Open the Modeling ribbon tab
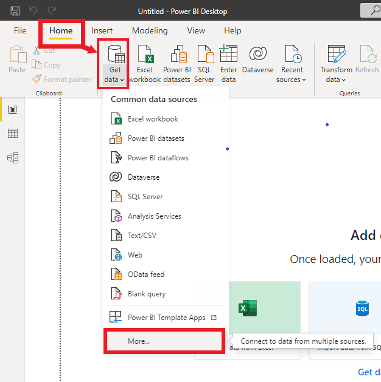The width and height of the screenshot is (381, 382). pos(150,31)
